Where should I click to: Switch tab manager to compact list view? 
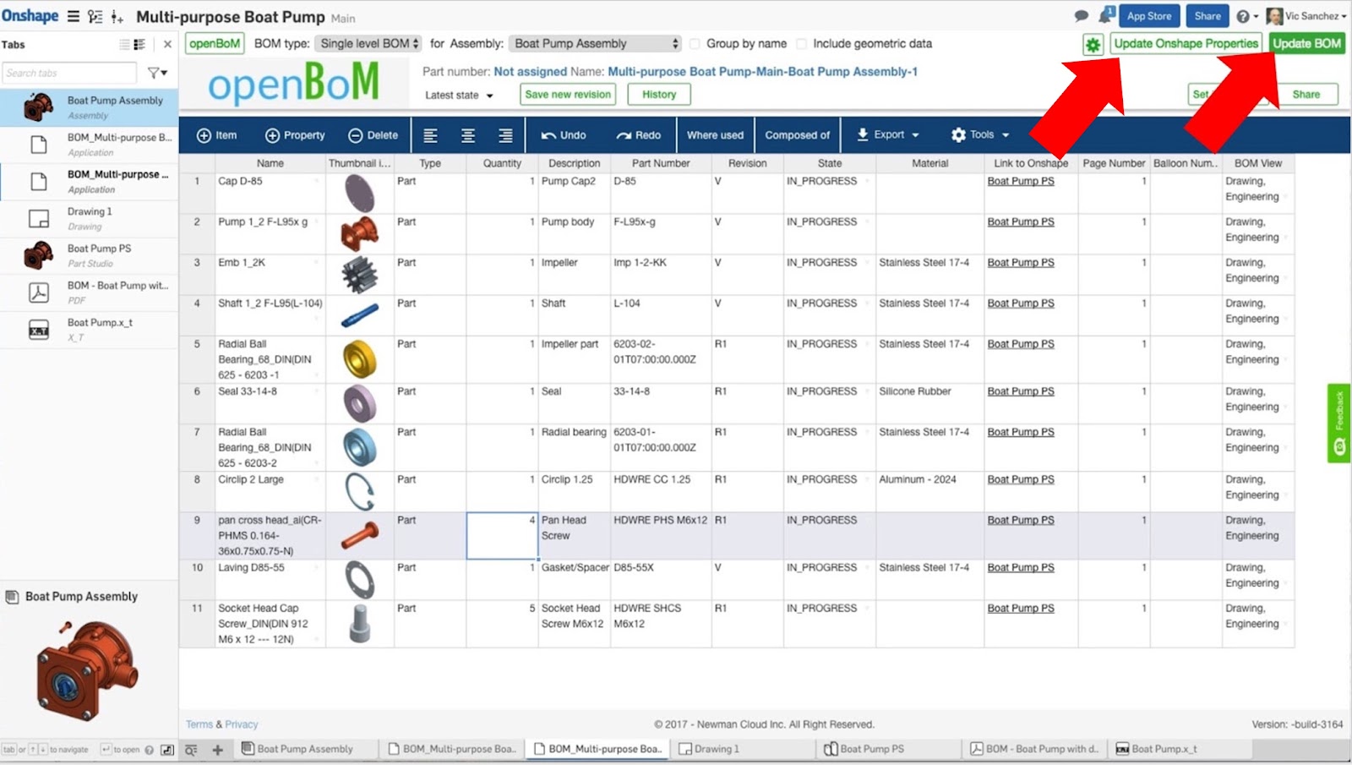pyautogui.click(x=124, y=45)
